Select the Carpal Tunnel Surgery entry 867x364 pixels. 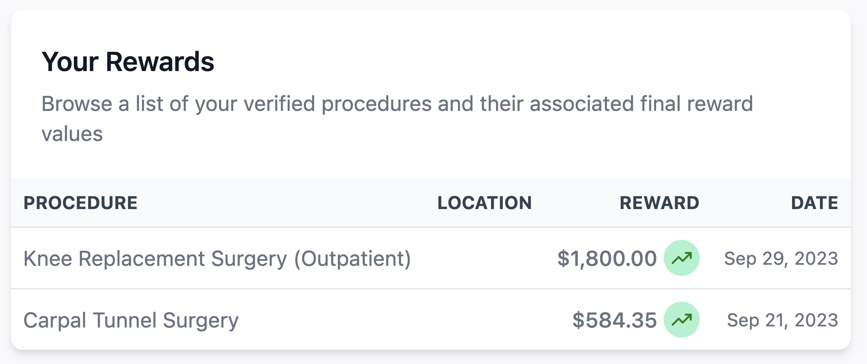pos(131,320)
